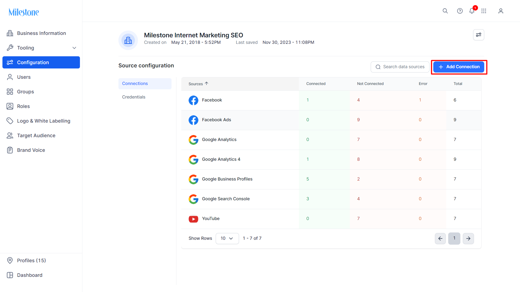Open Groups in sidebar
The height and width of the screenshot is (292, 520).
[41, 92]
